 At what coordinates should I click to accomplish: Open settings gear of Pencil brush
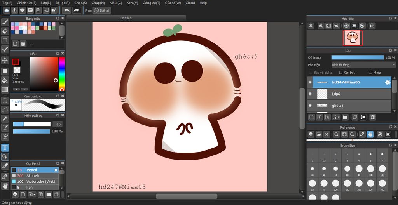point(56,170)
